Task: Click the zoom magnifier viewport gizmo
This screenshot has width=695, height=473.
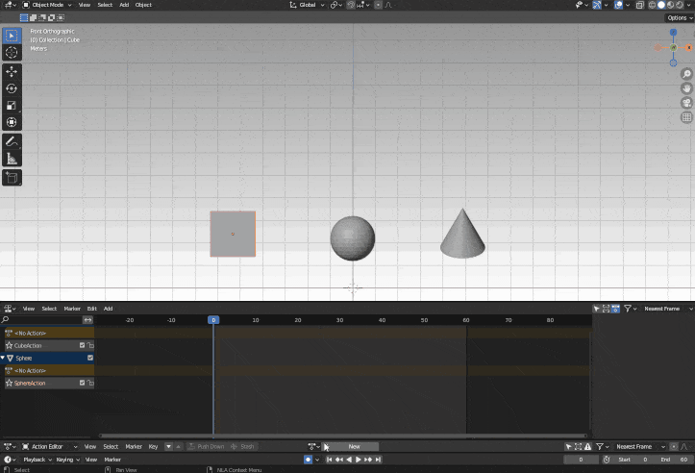Action: pyautogui.click(x=686, y=74)
